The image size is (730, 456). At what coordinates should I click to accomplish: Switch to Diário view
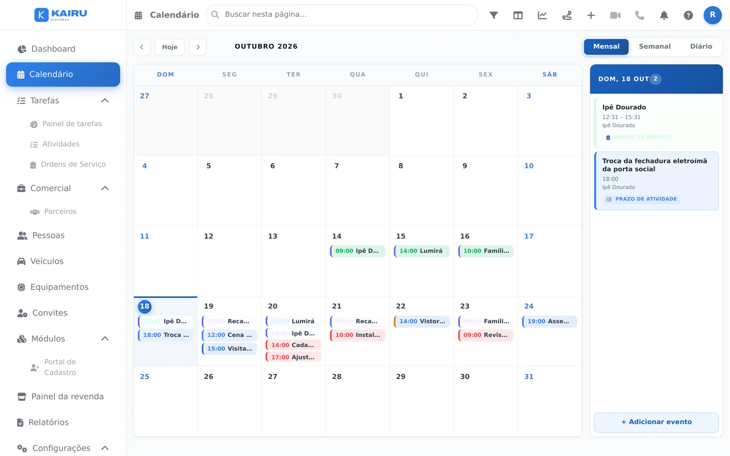coord(701,47)
